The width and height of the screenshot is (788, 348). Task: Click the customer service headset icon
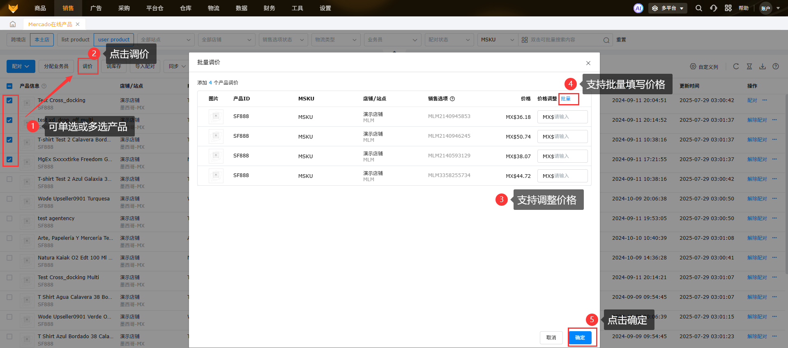713,8
